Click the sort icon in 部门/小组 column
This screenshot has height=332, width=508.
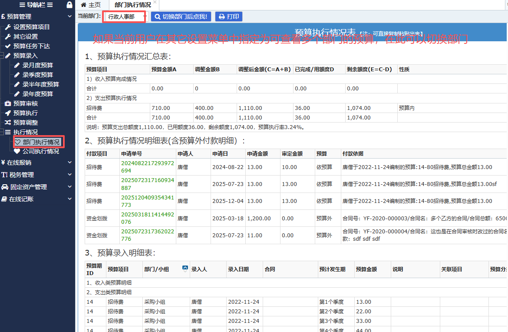pos(185,269)
